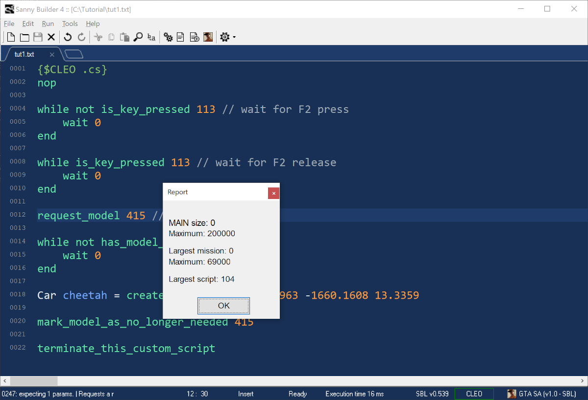Open the Run menu
Viewport: 588px width, 400px height.
48,23
